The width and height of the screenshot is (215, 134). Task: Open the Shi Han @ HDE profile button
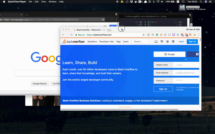pyautogui.click(x=193, y=29)
